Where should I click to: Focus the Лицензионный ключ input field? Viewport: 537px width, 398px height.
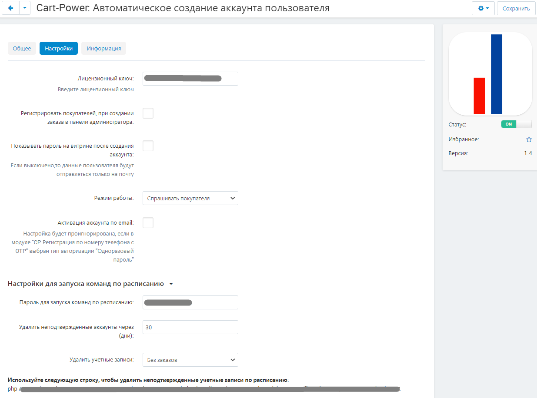tap(190, 79)
